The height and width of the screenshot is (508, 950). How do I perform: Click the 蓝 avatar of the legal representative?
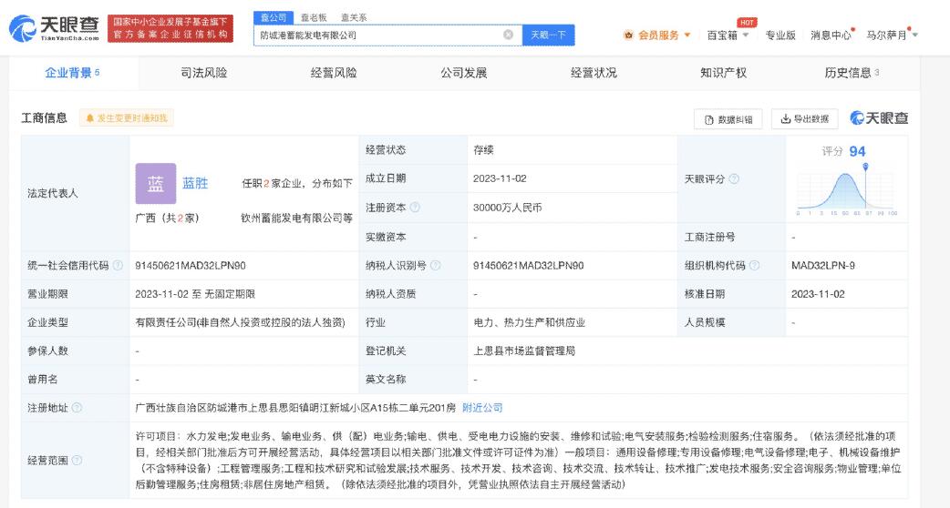pyautogui.click(x=155, y=183)
